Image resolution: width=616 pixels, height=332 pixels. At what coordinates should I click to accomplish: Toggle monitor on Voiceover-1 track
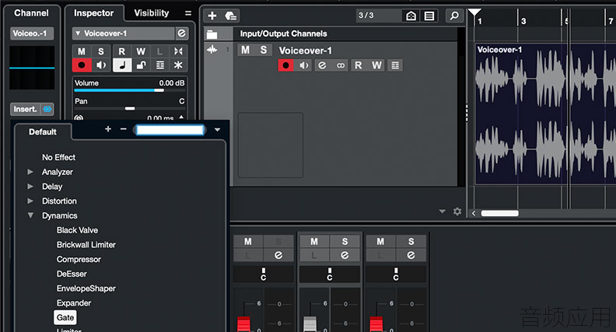click(304, 65)
